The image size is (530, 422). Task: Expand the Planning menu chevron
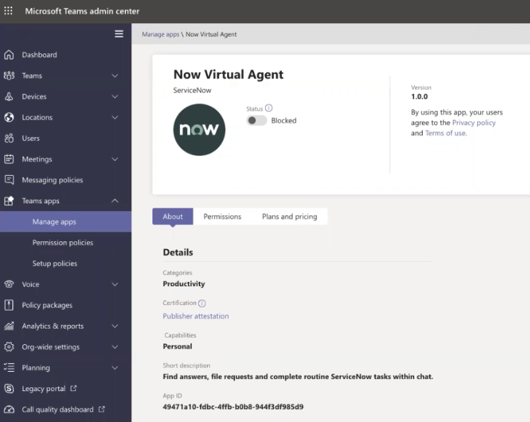pyautogui.click(x=115, y=367)
